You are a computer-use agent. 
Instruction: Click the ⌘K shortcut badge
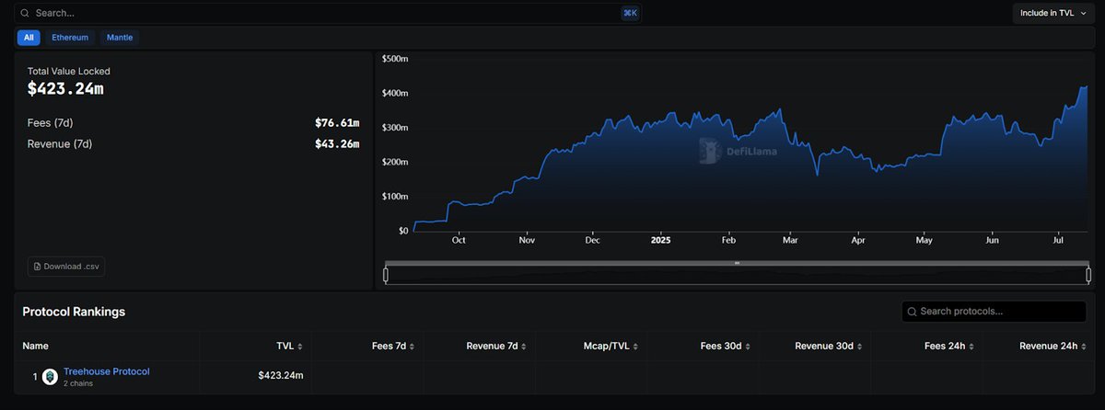click(631, 13)
